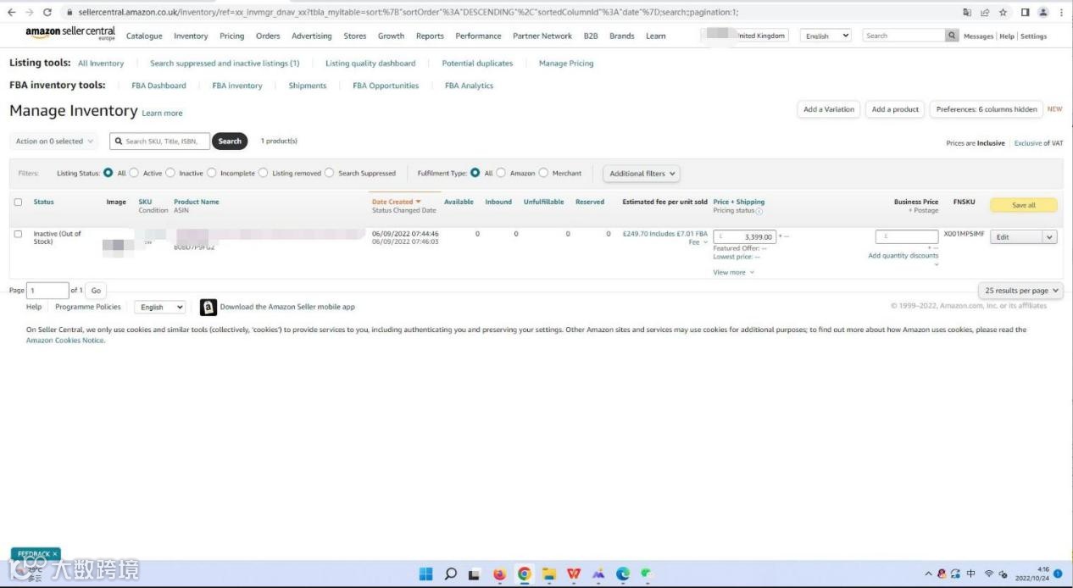This screenshot has height=588, width=1073.
Task: Open the Edit button dropdown arrow
Action: [x=1050, y=237]
